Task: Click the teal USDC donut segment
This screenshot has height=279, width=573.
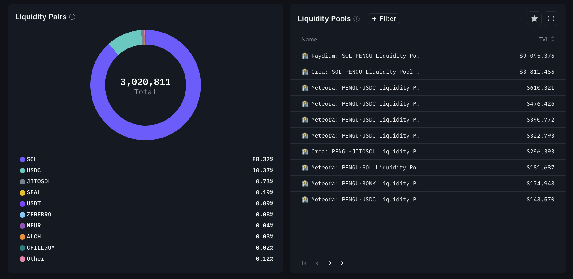Action: pos(127,41)
